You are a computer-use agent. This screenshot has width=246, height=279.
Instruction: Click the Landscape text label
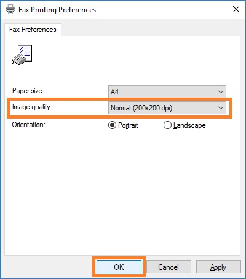coord(189,125)
